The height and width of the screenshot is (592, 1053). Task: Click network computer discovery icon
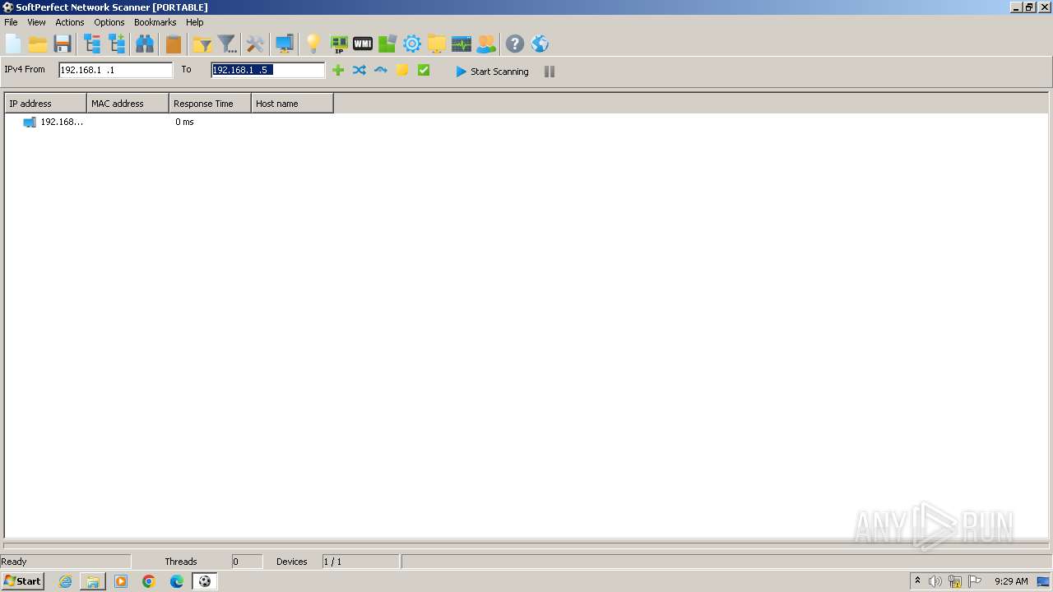pyautogui.click(x=285, y=44)
